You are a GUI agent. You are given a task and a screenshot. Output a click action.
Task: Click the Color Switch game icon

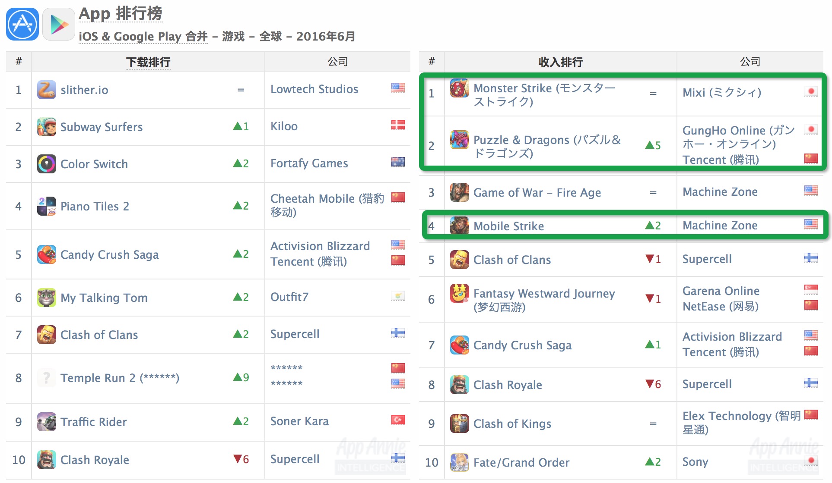coord(47,164)
